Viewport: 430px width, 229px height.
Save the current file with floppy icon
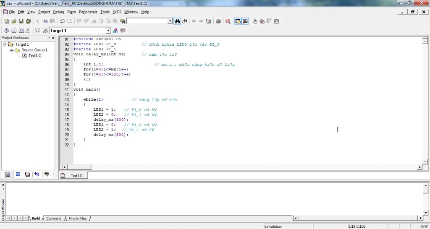(x=21, y=21)
